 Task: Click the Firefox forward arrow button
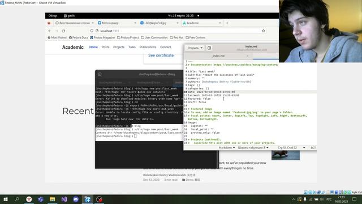coord(57,31)
